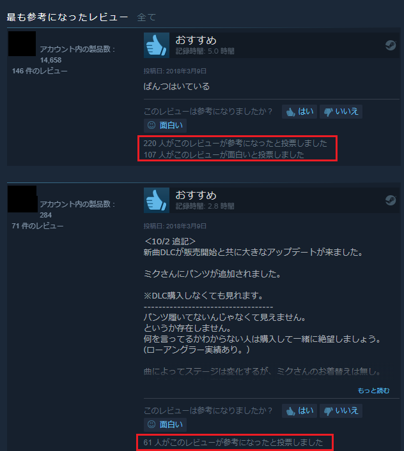This screenshot has height=451, width=404.
Task: Click Steam logo icon in second review header
Action: (x=391, y=200)
